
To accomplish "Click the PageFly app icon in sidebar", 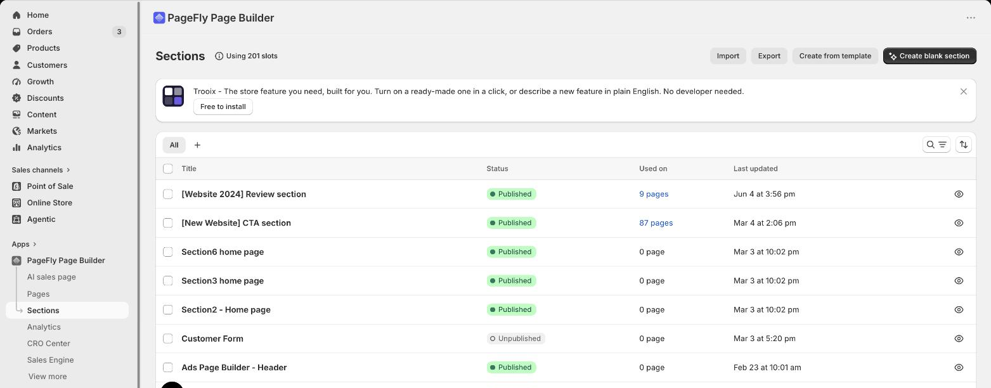I will 16,261.
